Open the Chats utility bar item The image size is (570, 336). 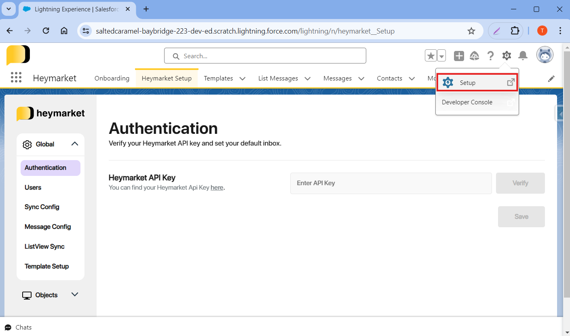18,328
